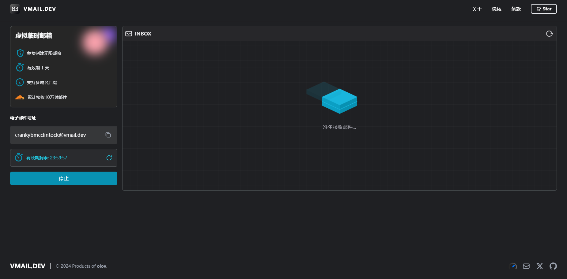Click the stopwatch icon beside 有效期 1 天
This screenshot has height=279, width=567.
point(20,68)
